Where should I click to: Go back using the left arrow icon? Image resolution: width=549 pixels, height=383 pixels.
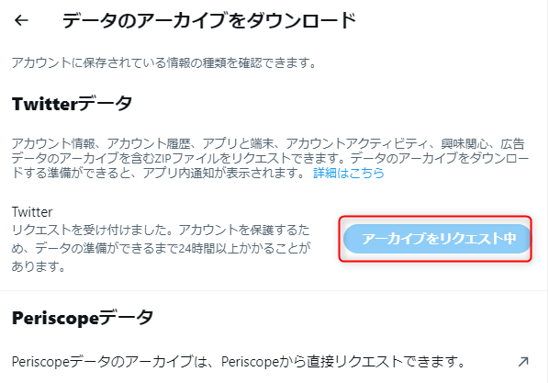click(21, 20)
